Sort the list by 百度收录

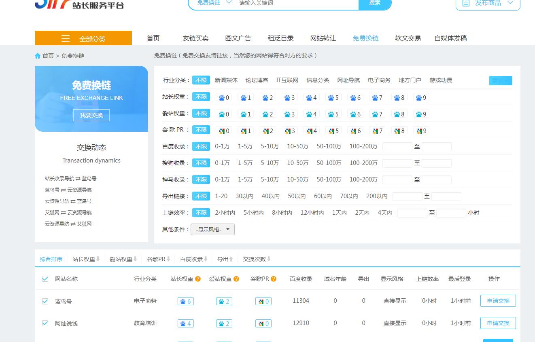193,259
